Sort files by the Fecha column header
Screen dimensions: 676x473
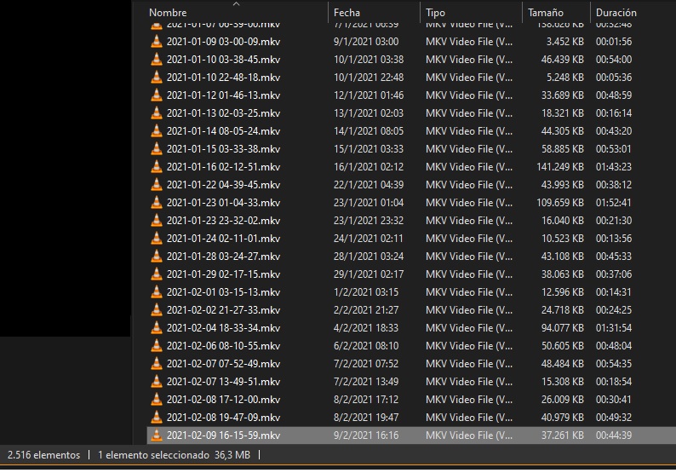click(x=347, y=13)
